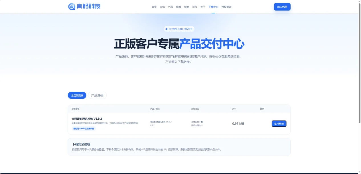
Task: Go to the 产品 nav item
Action: 170,7
